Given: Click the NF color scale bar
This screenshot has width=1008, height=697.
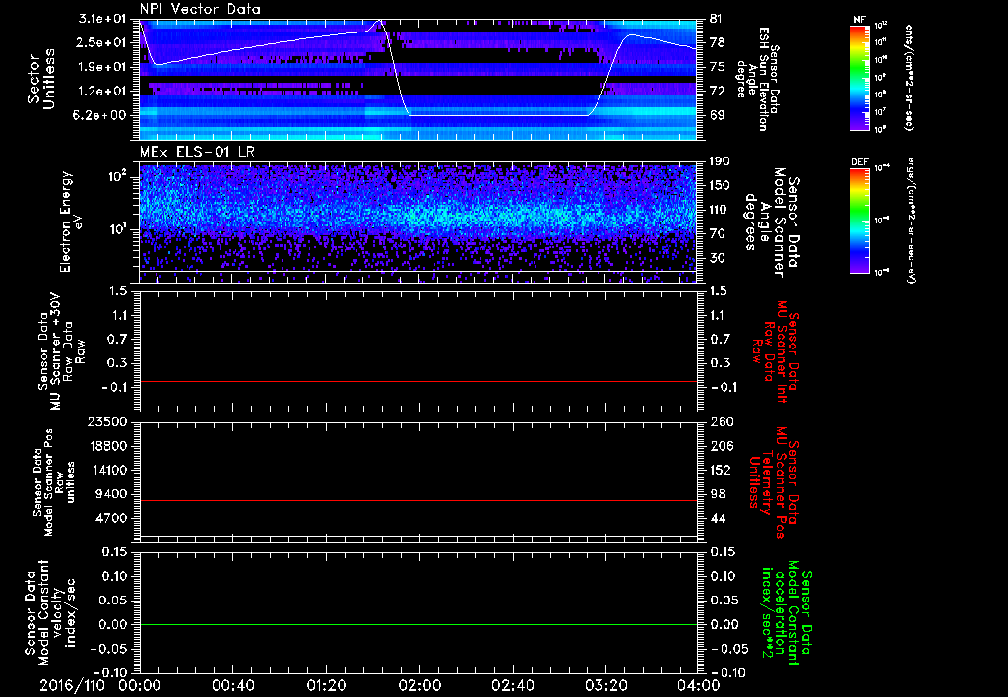Looking at the screenshot, I should point(859,77).
